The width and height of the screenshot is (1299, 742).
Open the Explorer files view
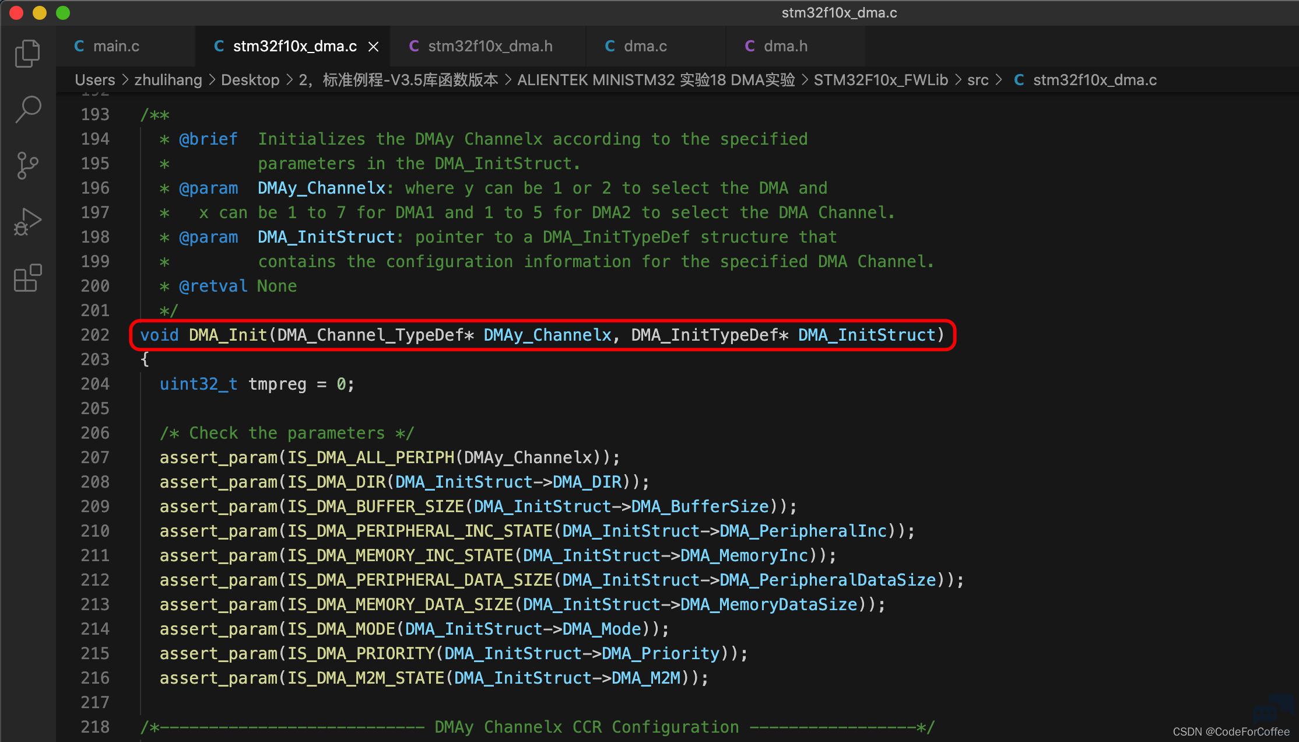tap(27, 54)
